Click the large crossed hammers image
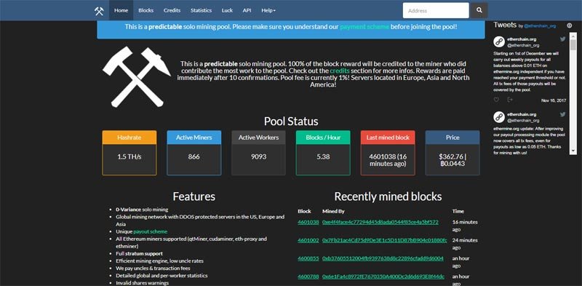 tap(136, 77)
